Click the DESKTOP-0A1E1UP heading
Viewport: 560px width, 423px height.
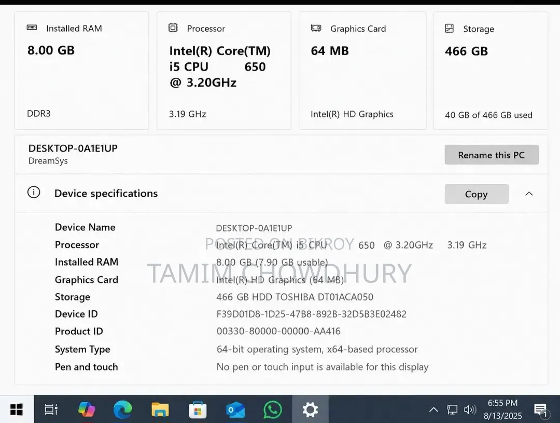(73, 148)
